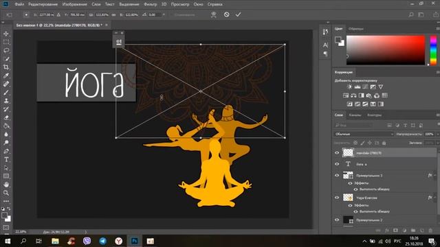Open the status bar info arrow
Screen dimensions: 440x247
point(85,232)
